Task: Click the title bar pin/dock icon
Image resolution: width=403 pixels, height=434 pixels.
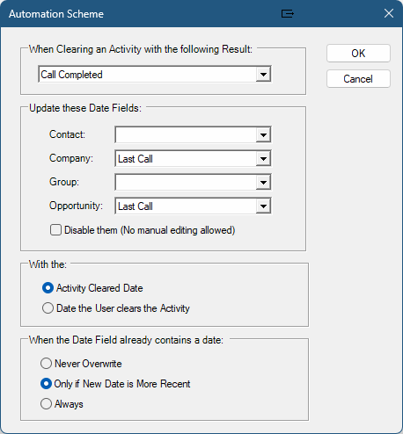Action: click(x=288, y=14)
